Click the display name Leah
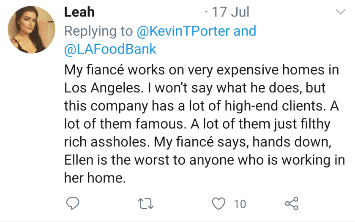 point(79,12)
